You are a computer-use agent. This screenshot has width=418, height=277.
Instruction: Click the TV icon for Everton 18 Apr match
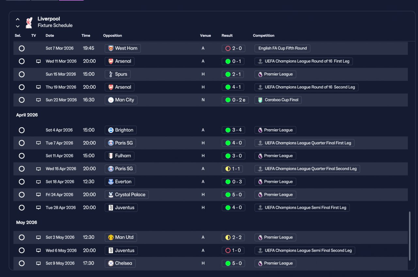[39, 182]
